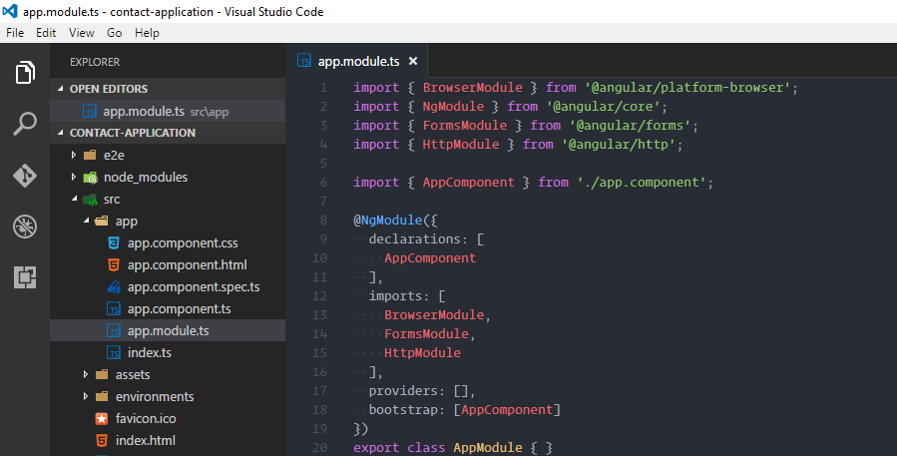
Task: Open the File menu
Action: tap(15, 33)
